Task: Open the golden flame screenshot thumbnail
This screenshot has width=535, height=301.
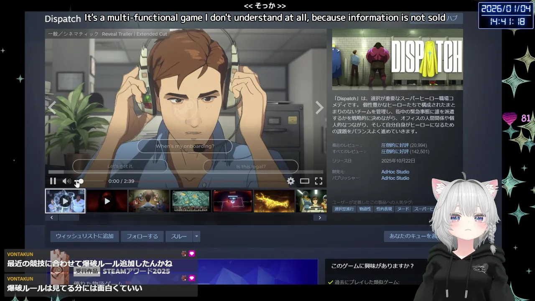Action: tap(274, 201)
